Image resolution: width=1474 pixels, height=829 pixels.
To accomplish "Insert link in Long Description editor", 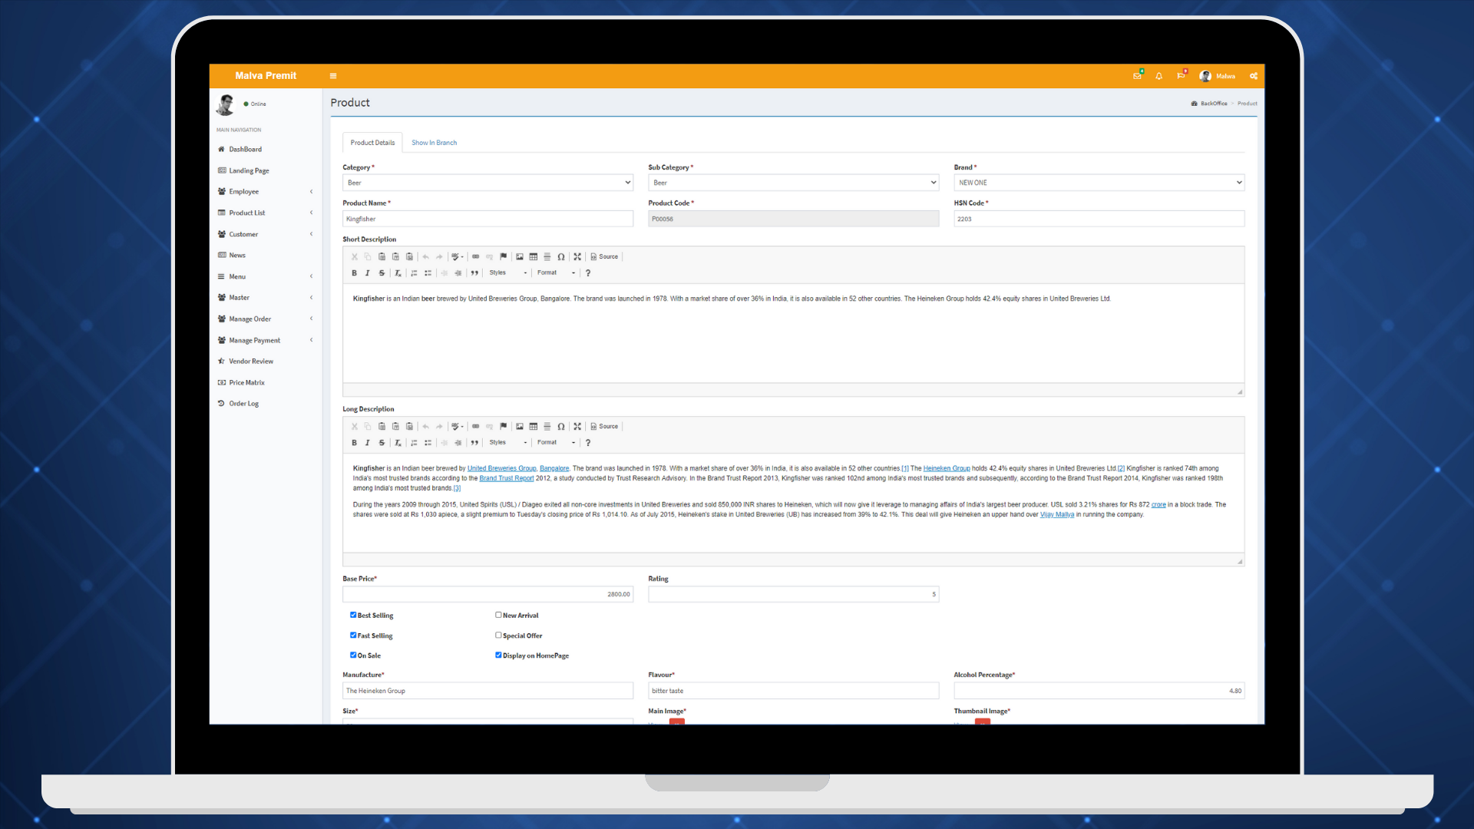I will coord(475,427).
